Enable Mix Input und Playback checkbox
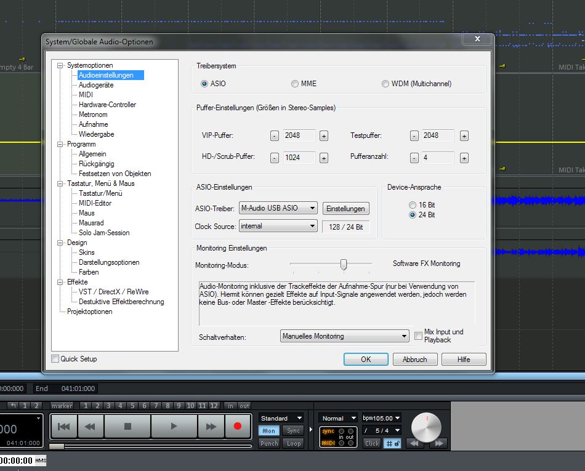The height and width of the screenshot is (471, 585). click(419, 336)
